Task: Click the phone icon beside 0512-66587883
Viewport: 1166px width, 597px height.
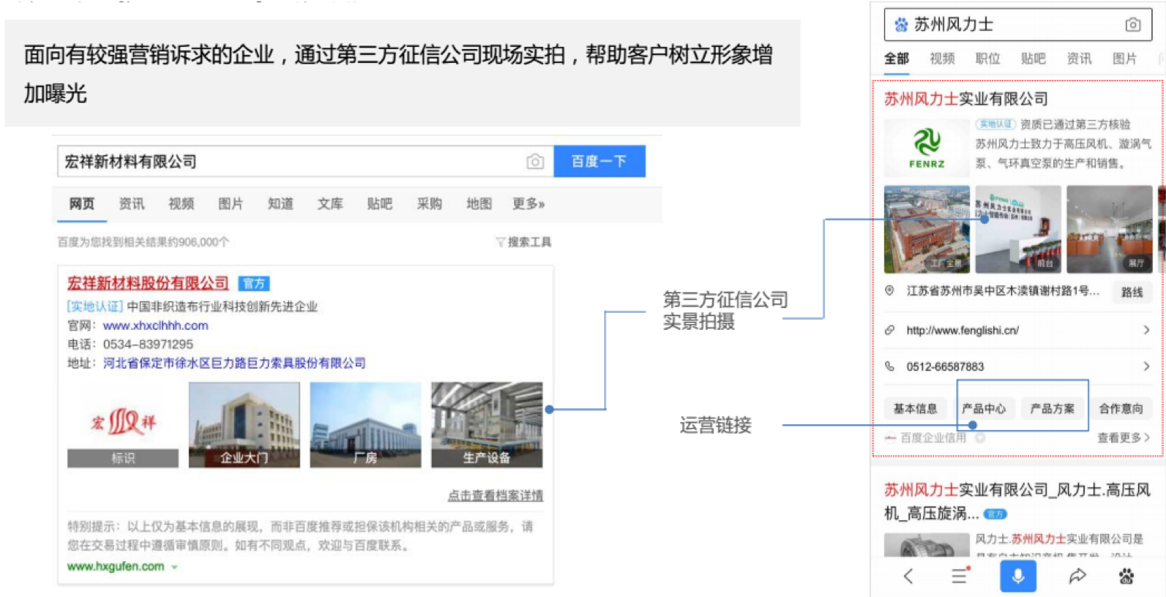Action: (889, 366)
